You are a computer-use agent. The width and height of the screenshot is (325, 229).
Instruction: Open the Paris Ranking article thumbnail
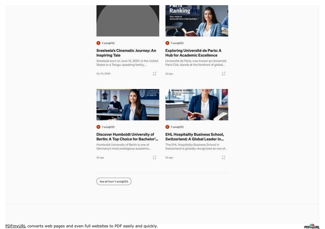pos(197,21)
